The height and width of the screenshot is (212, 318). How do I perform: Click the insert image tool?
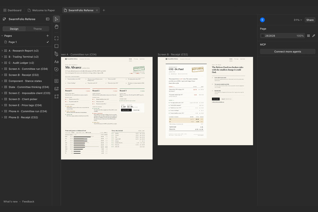[56, 89]
